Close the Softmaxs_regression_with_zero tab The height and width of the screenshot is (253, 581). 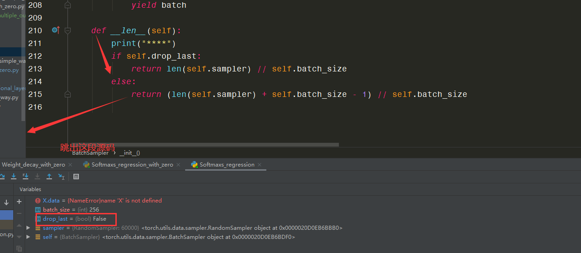178,165
